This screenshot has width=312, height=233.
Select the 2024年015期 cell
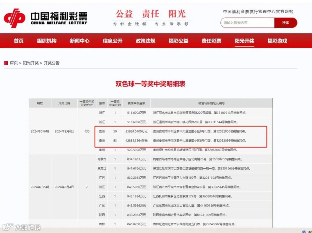(40, 187)
